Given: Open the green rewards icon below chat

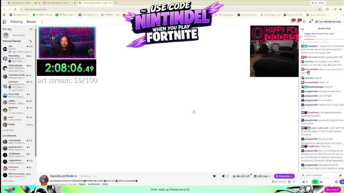Looking at the screenshot, I should pos(315,182).
